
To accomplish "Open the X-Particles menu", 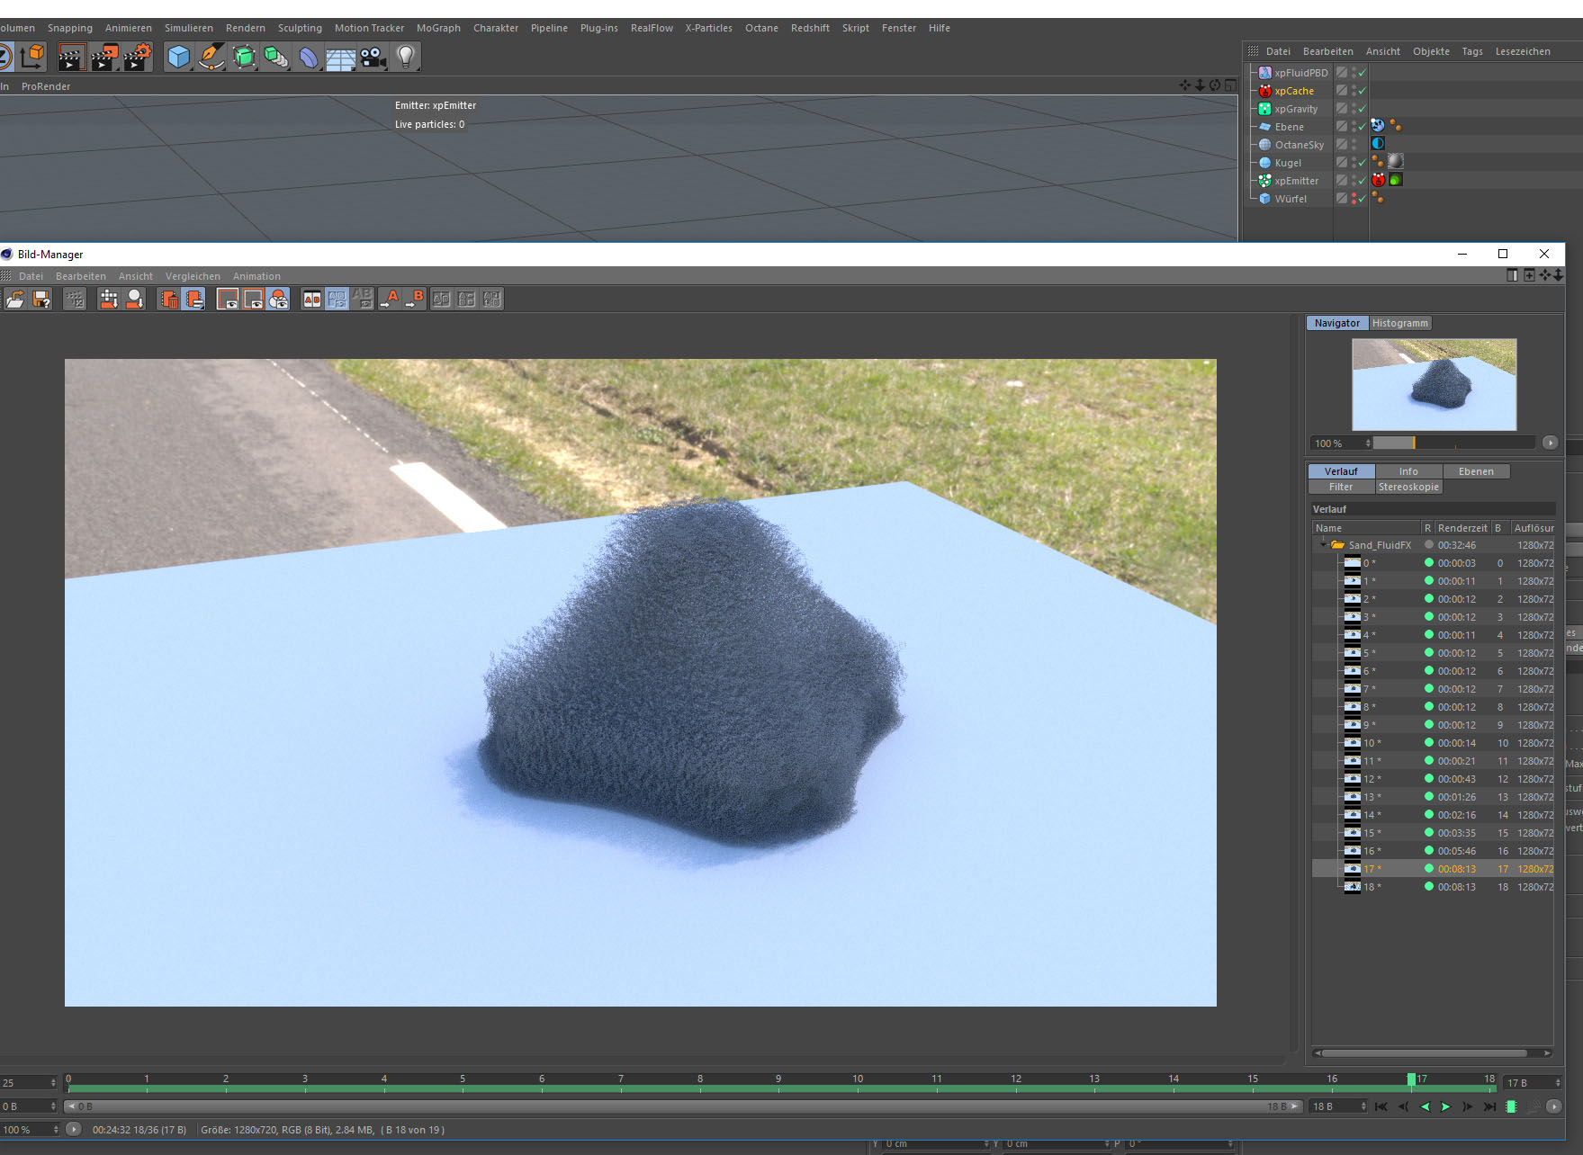I will (x=708, y=28).
